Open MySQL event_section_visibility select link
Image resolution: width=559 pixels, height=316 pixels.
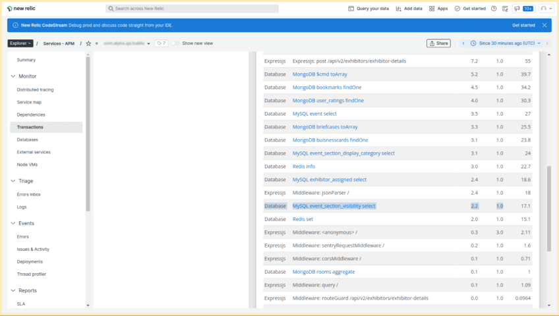click(x=334, y=205)
